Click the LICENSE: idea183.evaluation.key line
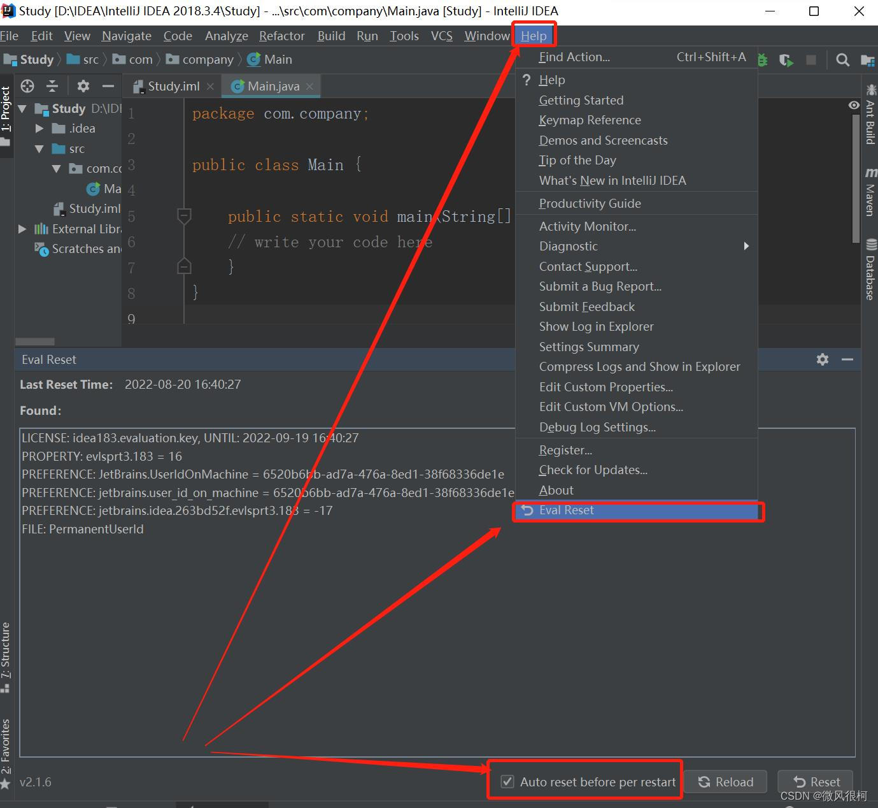The width and height of the screenshot is (878, 808). click(x=190, y=438)
